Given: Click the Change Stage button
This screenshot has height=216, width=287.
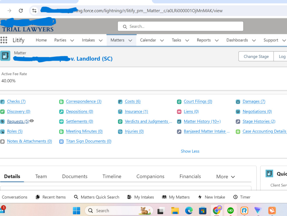Looking at the screenshot, I should [256, 56].
